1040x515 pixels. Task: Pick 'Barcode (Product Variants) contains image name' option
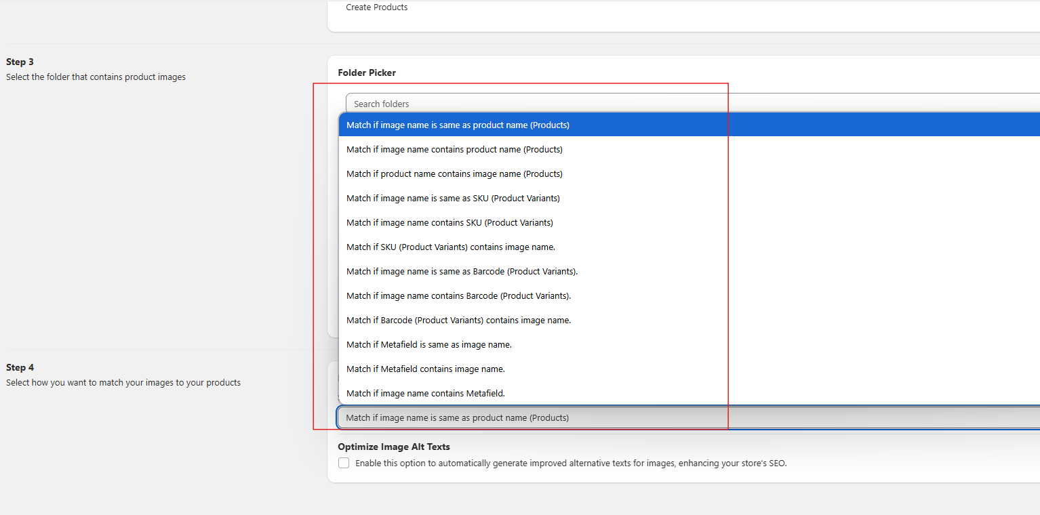[458, 320]
